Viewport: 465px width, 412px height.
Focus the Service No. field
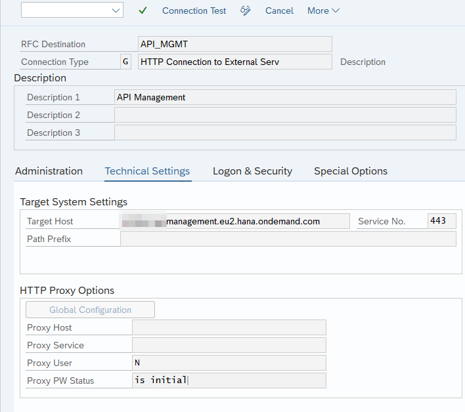click(x=441, y=221)
